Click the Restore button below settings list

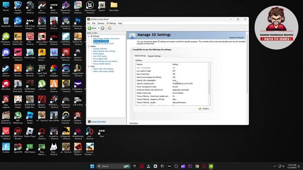tap(204, 109)
